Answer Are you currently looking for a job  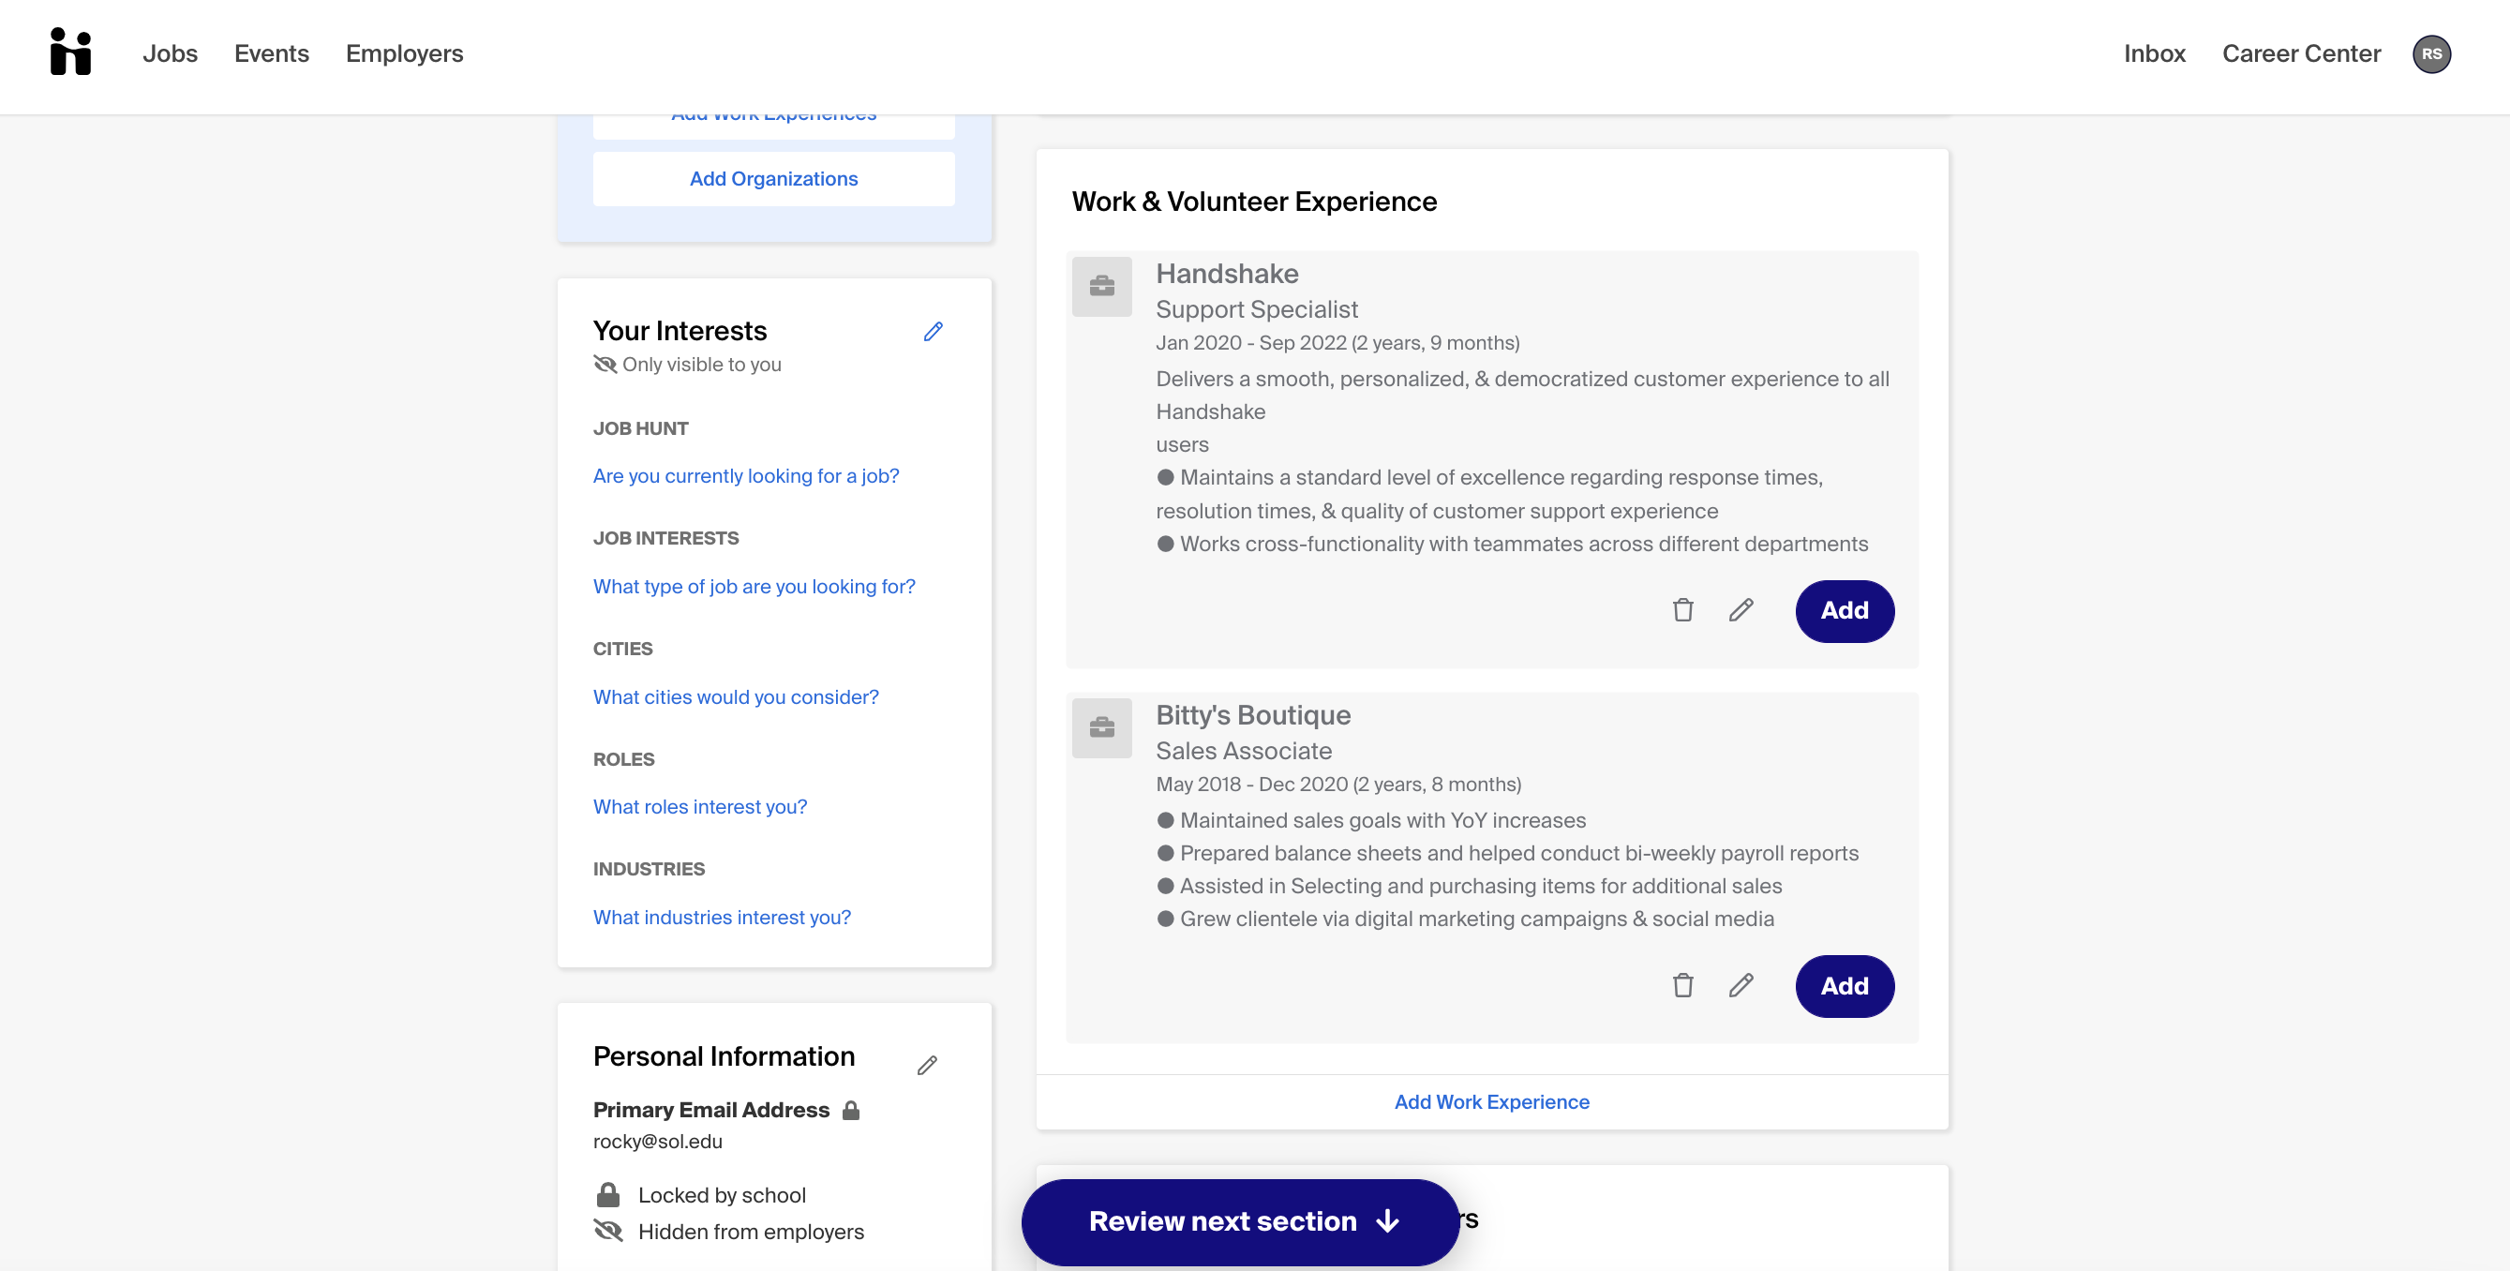coord(745,475)
